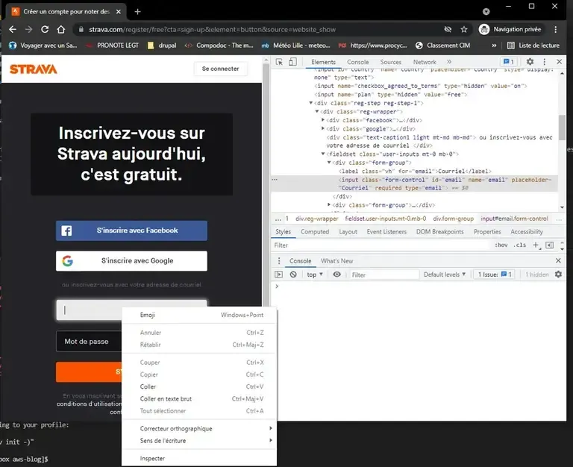This screenshot has width=573, height=467.
Task: Open console settings gear icon
Action: pyautogui.click(x=560, y=275)
